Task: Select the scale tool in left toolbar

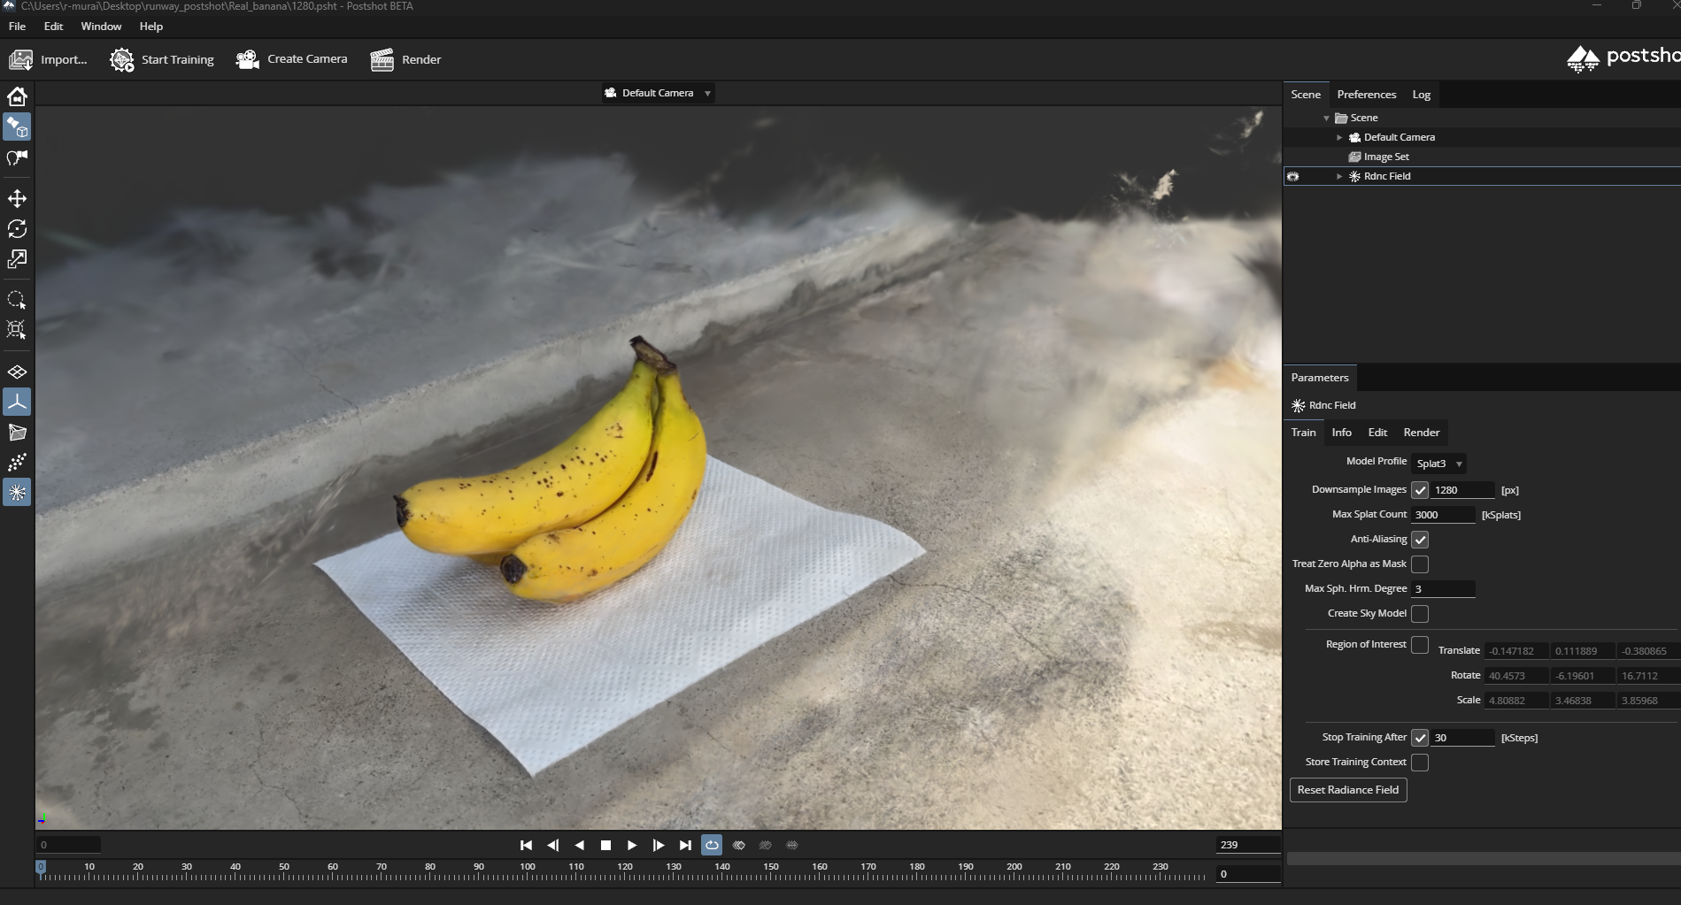Action: tap(17, 259)
